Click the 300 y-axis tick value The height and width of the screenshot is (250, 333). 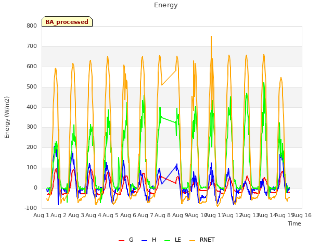tap(32, 127)
